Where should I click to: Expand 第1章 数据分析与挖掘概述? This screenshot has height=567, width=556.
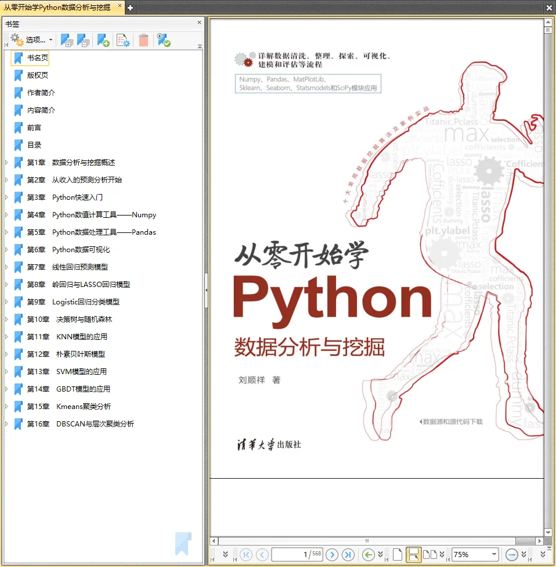pos(6,162)
